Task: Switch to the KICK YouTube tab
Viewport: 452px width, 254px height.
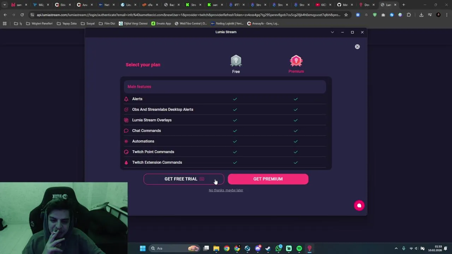Action: (x=323, y=5)
